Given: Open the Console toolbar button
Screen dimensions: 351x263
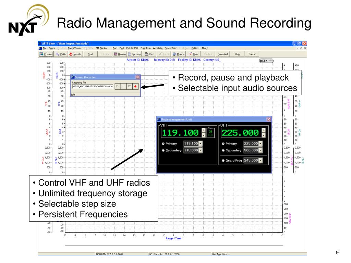Looking at the screenshot, I should coord(46,54).
